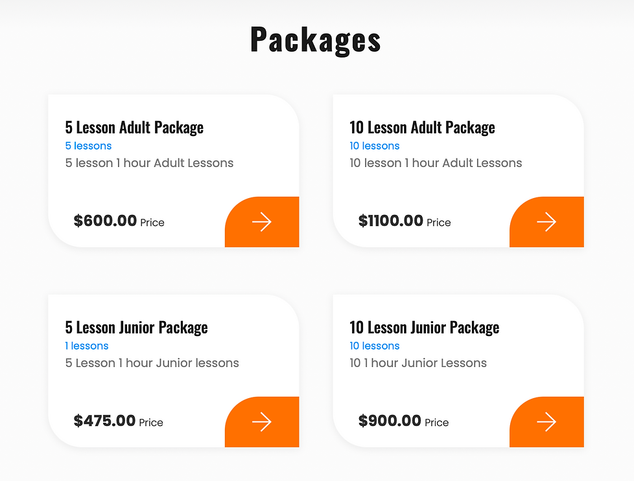
Task: Open the 5 Lesson Adult Package title
Action: pos(134,128)
